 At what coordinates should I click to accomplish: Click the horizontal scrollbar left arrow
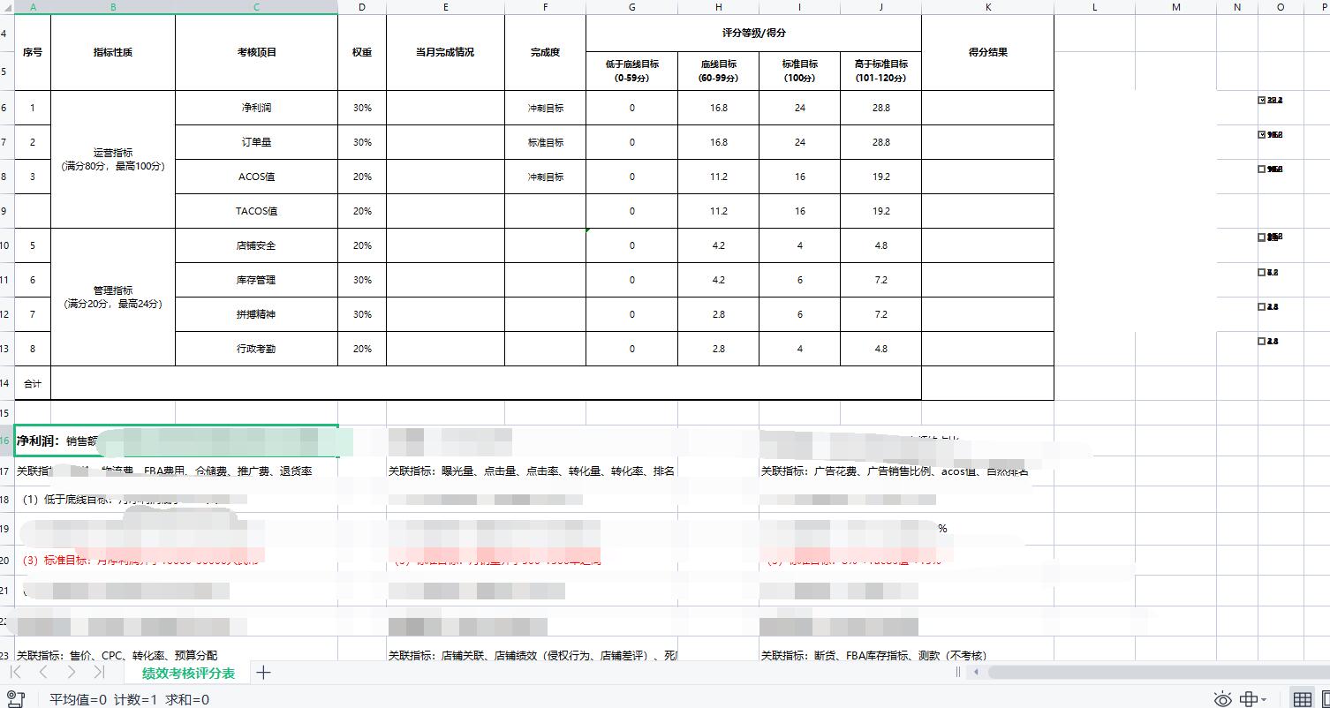pyautogui.click(x=976, y=672)
